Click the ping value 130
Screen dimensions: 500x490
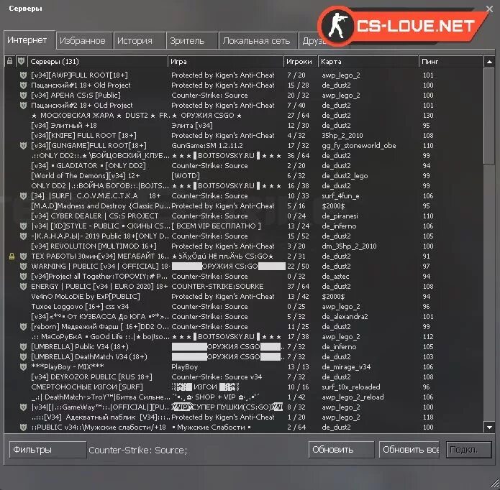pos(428,115)
